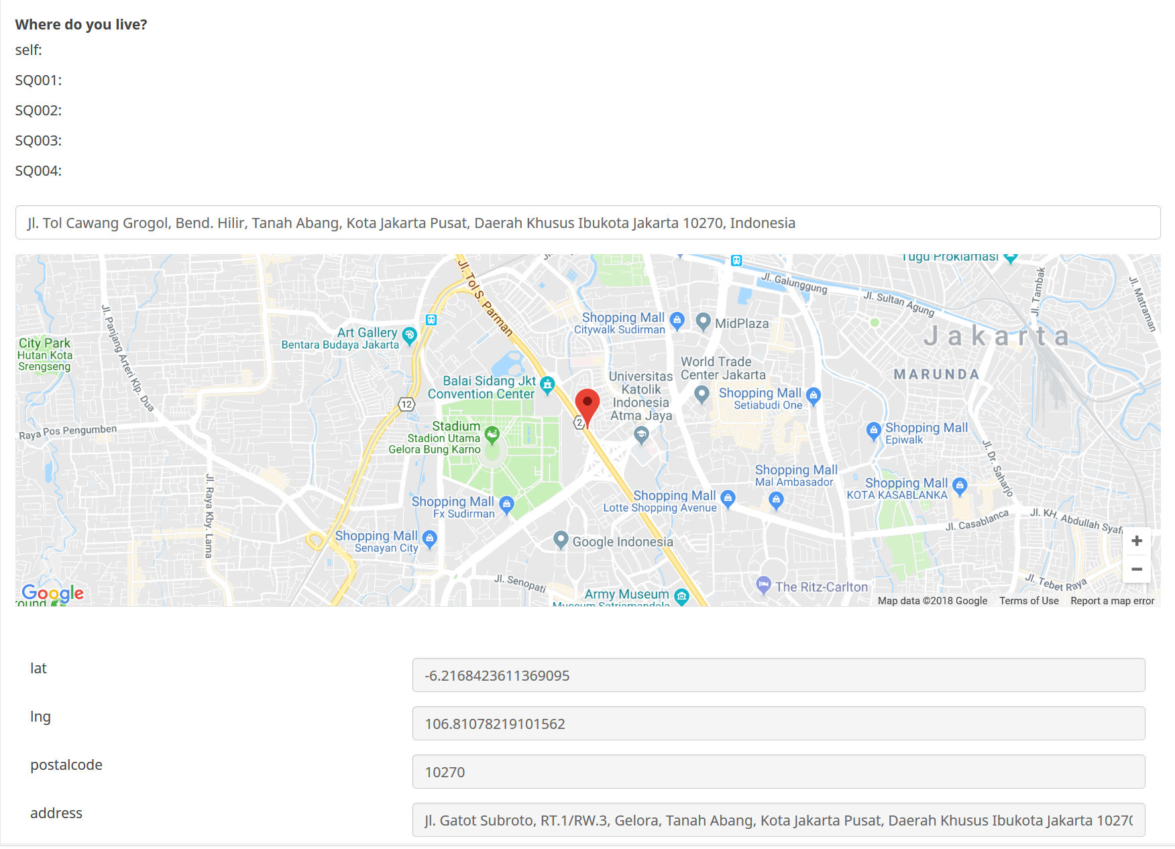Click Report a map error link
Screen dimensions: 1175x849
1112,601
